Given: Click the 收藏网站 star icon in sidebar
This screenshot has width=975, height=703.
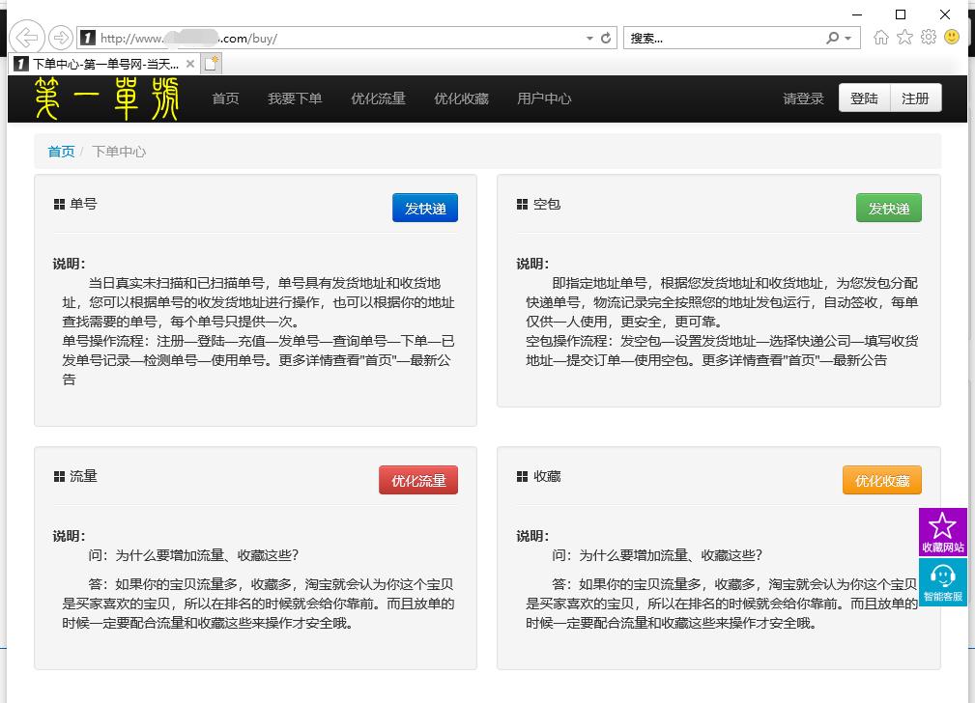Looking at the screenshot, I should pos(943,530).
